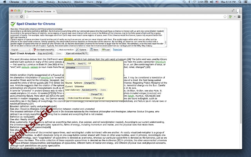
Task: Click the text area's vertical scrollbar thumb
Action: tap(166, 42)
